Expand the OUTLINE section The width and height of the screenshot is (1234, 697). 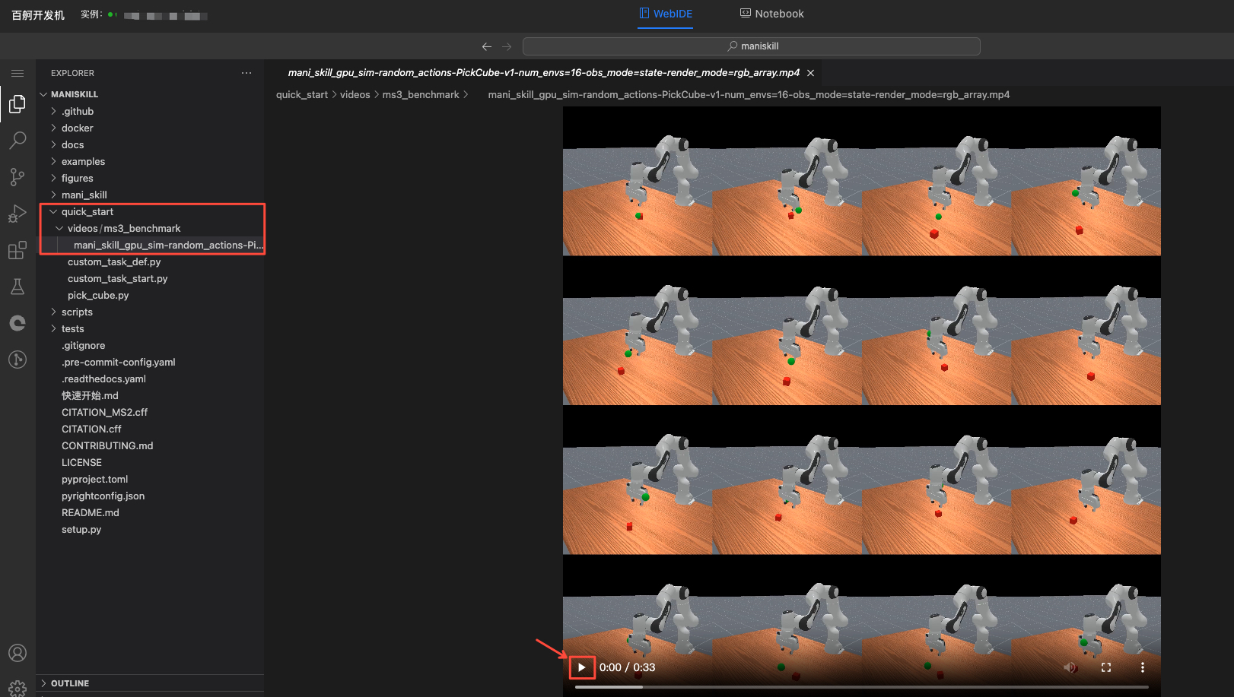[70, 683]
